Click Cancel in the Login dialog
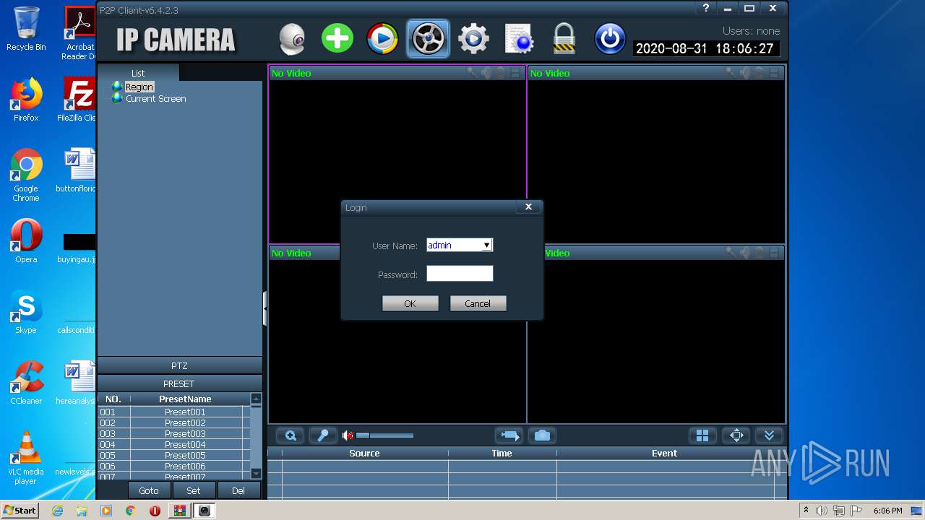 click(478, 303)
